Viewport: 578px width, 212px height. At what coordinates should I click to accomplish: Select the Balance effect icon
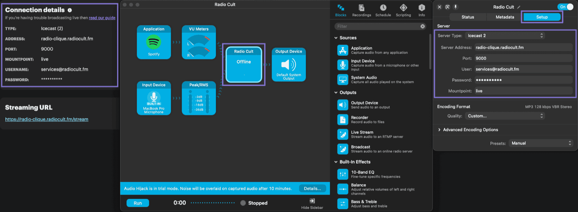[342, 189]
